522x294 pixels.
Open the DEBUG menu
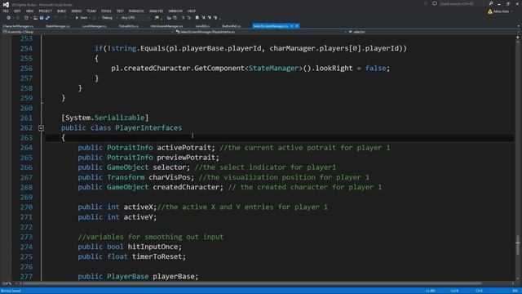point(76,11)
